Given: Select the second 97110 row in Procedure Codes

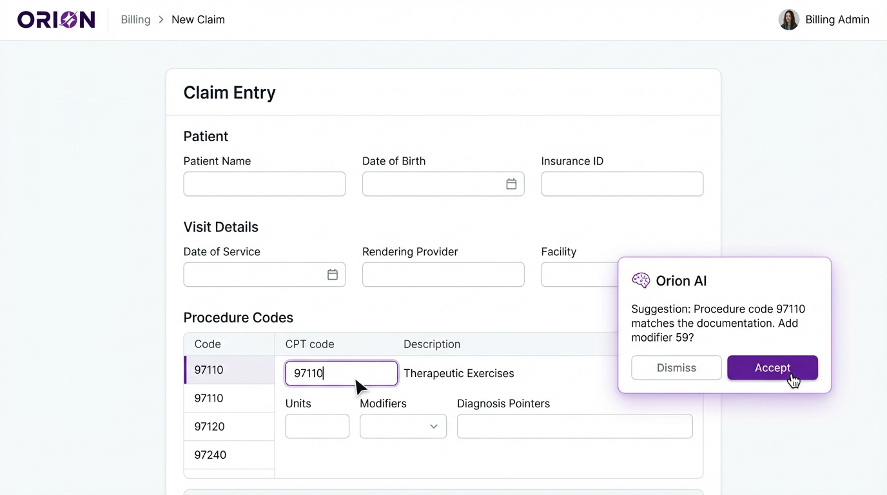Looking at the screenshot, I should pyautogui.click(x=208, y=398).
